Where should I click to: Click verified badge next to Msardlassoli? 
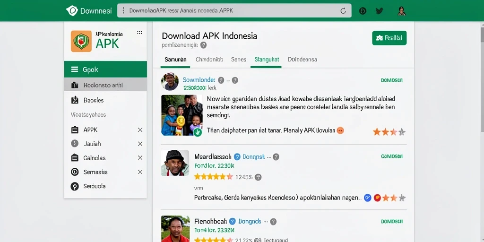tap(237, 157)
